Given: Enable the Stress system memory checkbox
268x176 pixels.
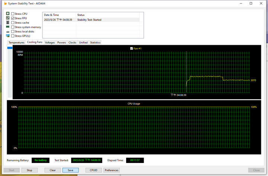Looking at the screenshot, I should [x=13, y=27].
